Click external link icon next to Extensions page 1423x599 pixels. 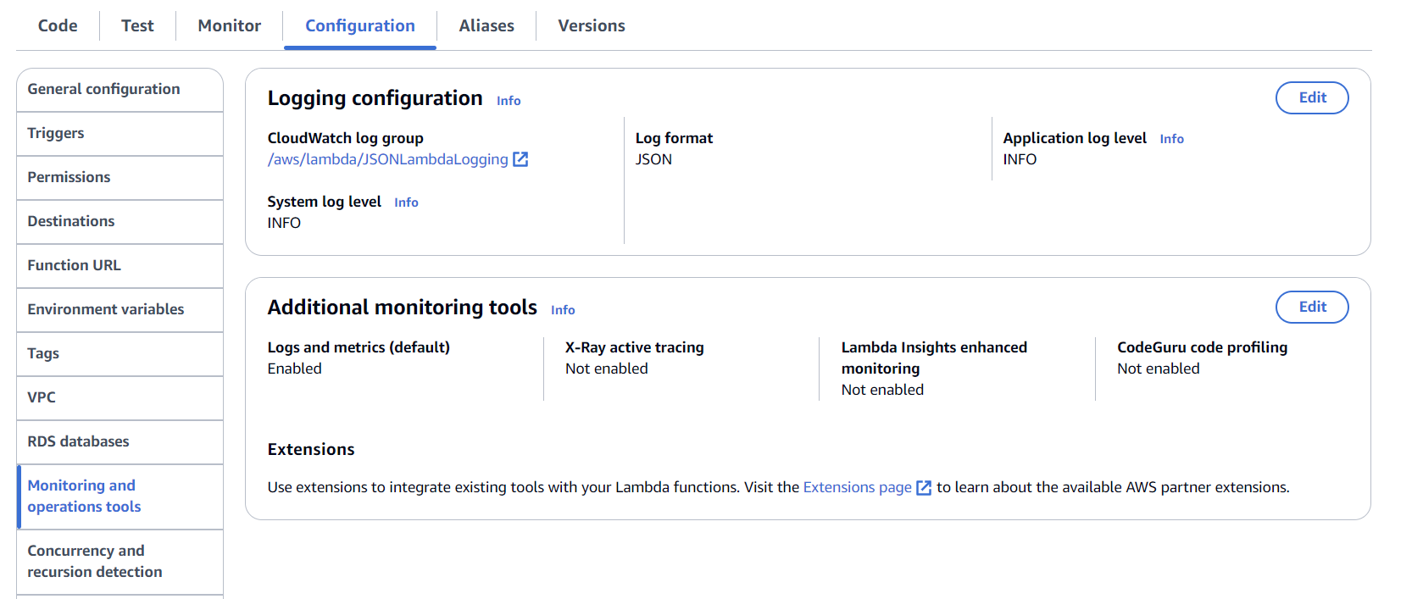point(924,488)
